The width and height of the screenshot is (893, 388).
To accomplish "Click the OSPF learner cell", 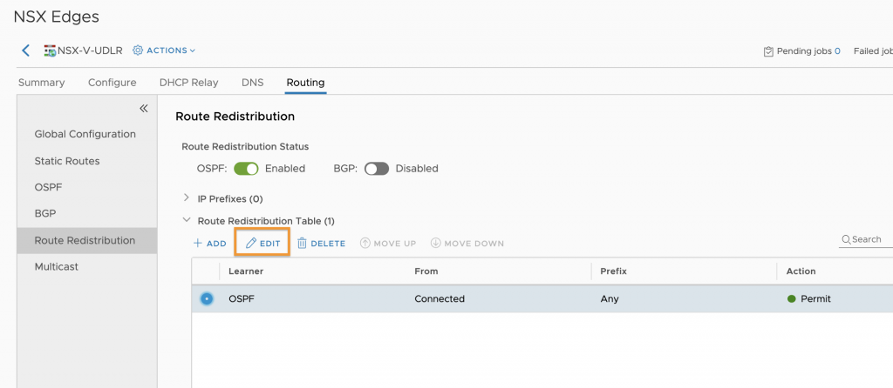I will [x=242, y=298].
